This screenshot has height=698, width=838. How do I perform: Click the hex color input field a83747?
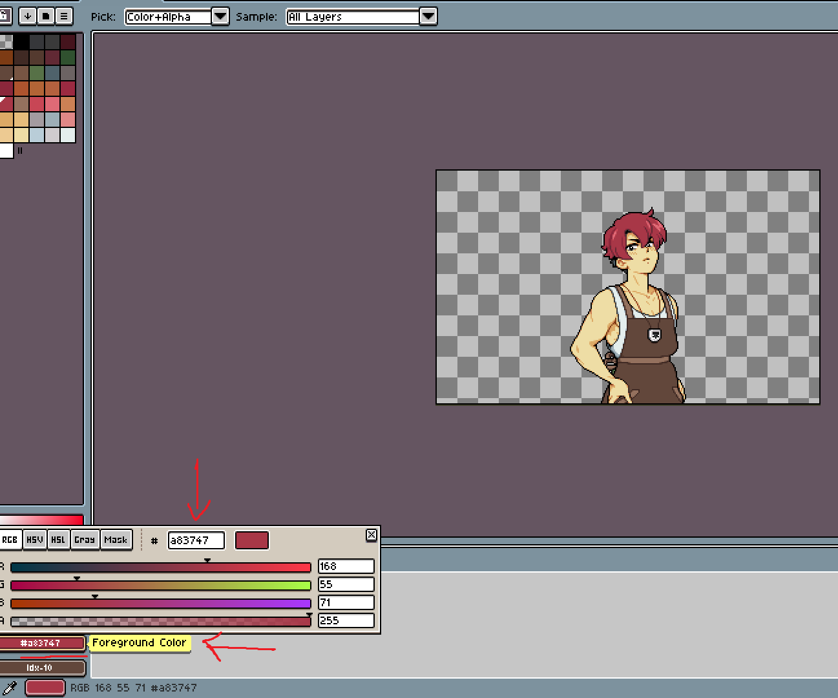196,540
